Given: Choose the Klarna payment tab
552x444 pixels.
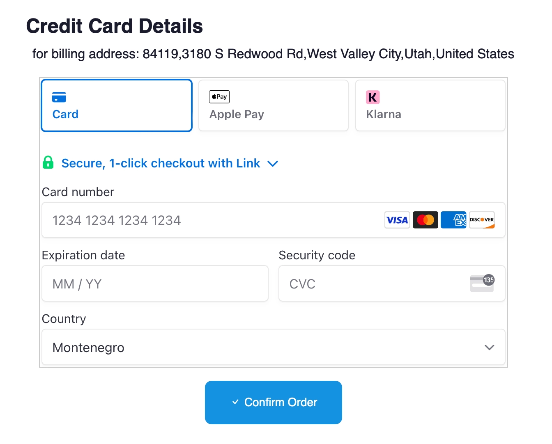Looking at the screenshot, I should [x=430, y=105].
